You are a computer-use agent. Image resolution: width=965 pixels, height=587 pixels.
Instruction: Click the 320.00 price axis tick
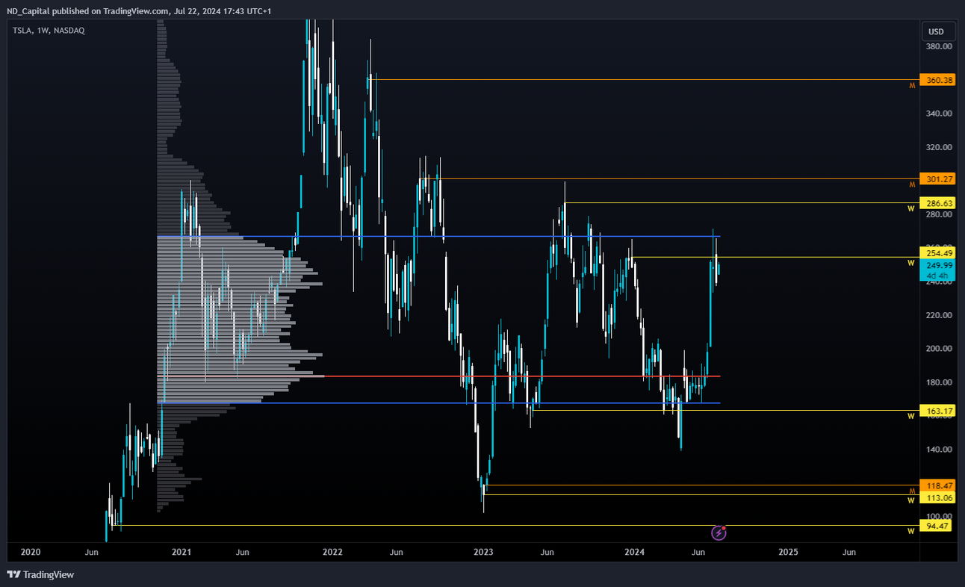[940, 147]
